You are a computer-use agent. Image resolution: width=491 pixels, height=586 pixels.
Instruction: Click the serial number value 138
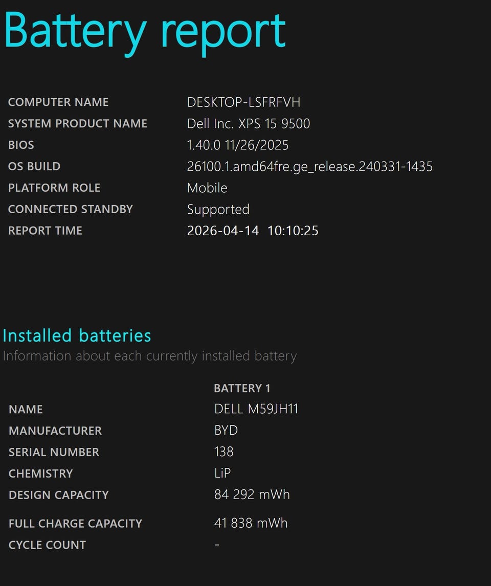(x=224, y=452)
